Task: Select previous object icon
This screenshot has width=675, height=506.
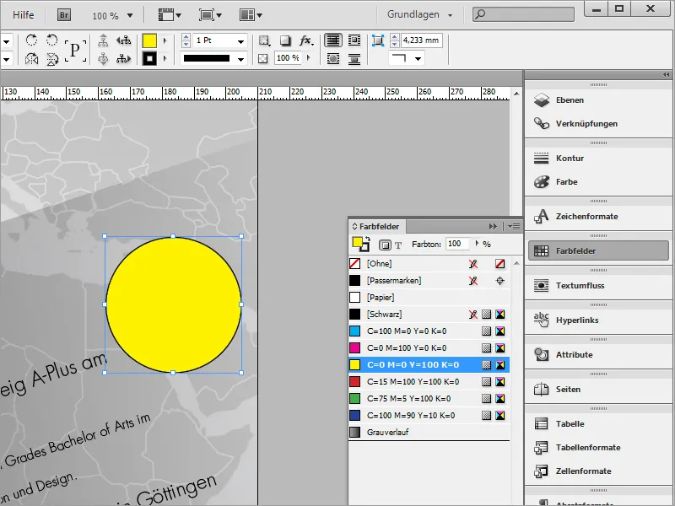Action: 123,40
